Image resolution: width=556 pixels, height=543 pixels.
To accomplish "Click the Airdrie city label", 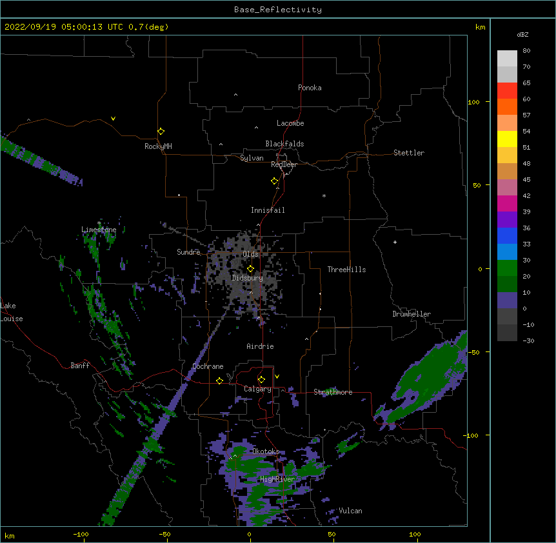I will click(261, 346).
